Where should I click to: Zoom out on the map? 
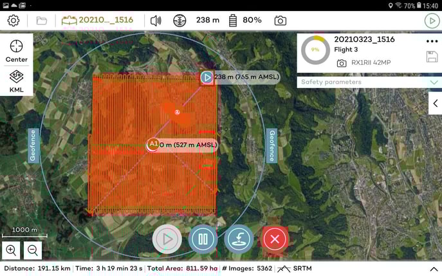(33, 250)
